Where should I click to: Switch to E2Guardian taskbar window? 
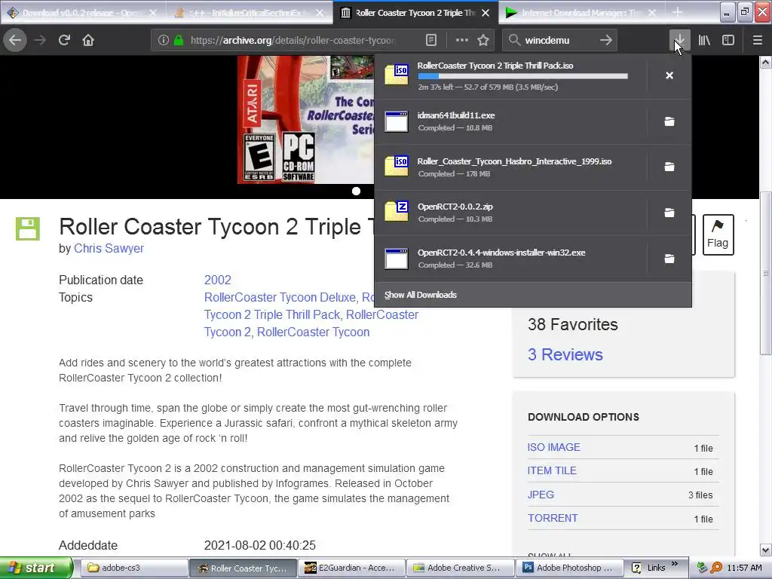coord(351,568)
